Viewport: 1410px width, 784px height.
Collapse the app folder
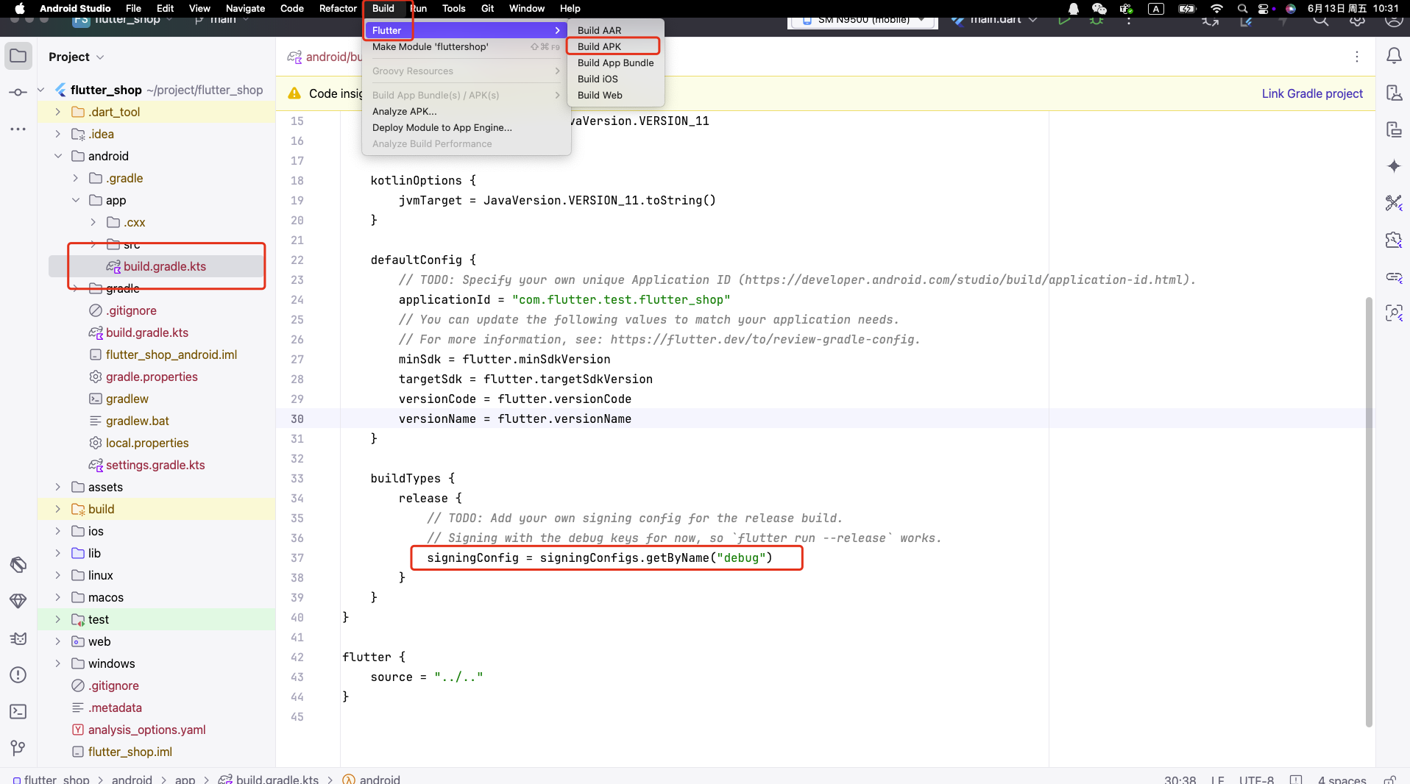point(76,200)
